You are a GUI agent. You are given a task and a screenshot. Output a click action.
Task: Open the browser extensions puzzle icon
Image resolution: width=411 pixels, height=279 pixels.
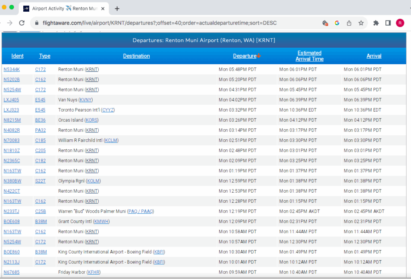coord(376,23)
